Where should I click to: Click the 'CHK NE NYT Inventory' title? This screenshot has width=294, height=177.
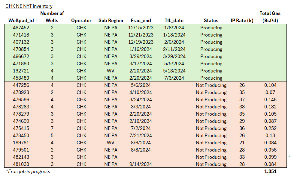(x=29, y=6)
